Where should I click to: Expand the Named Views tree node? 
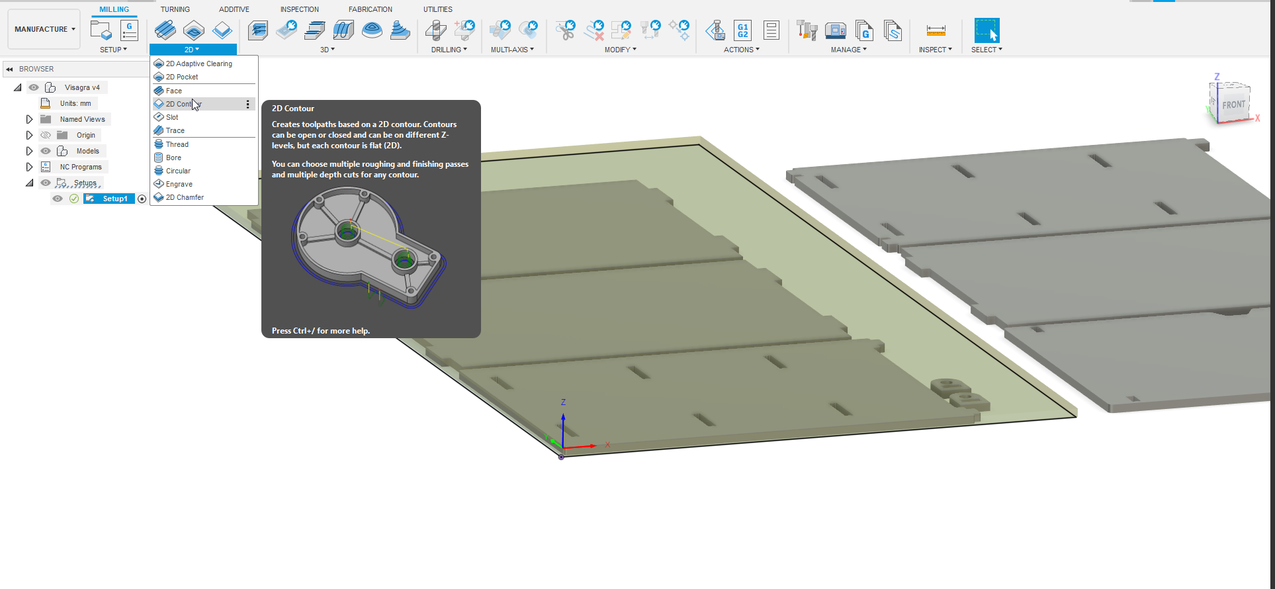tap(29, 119)
